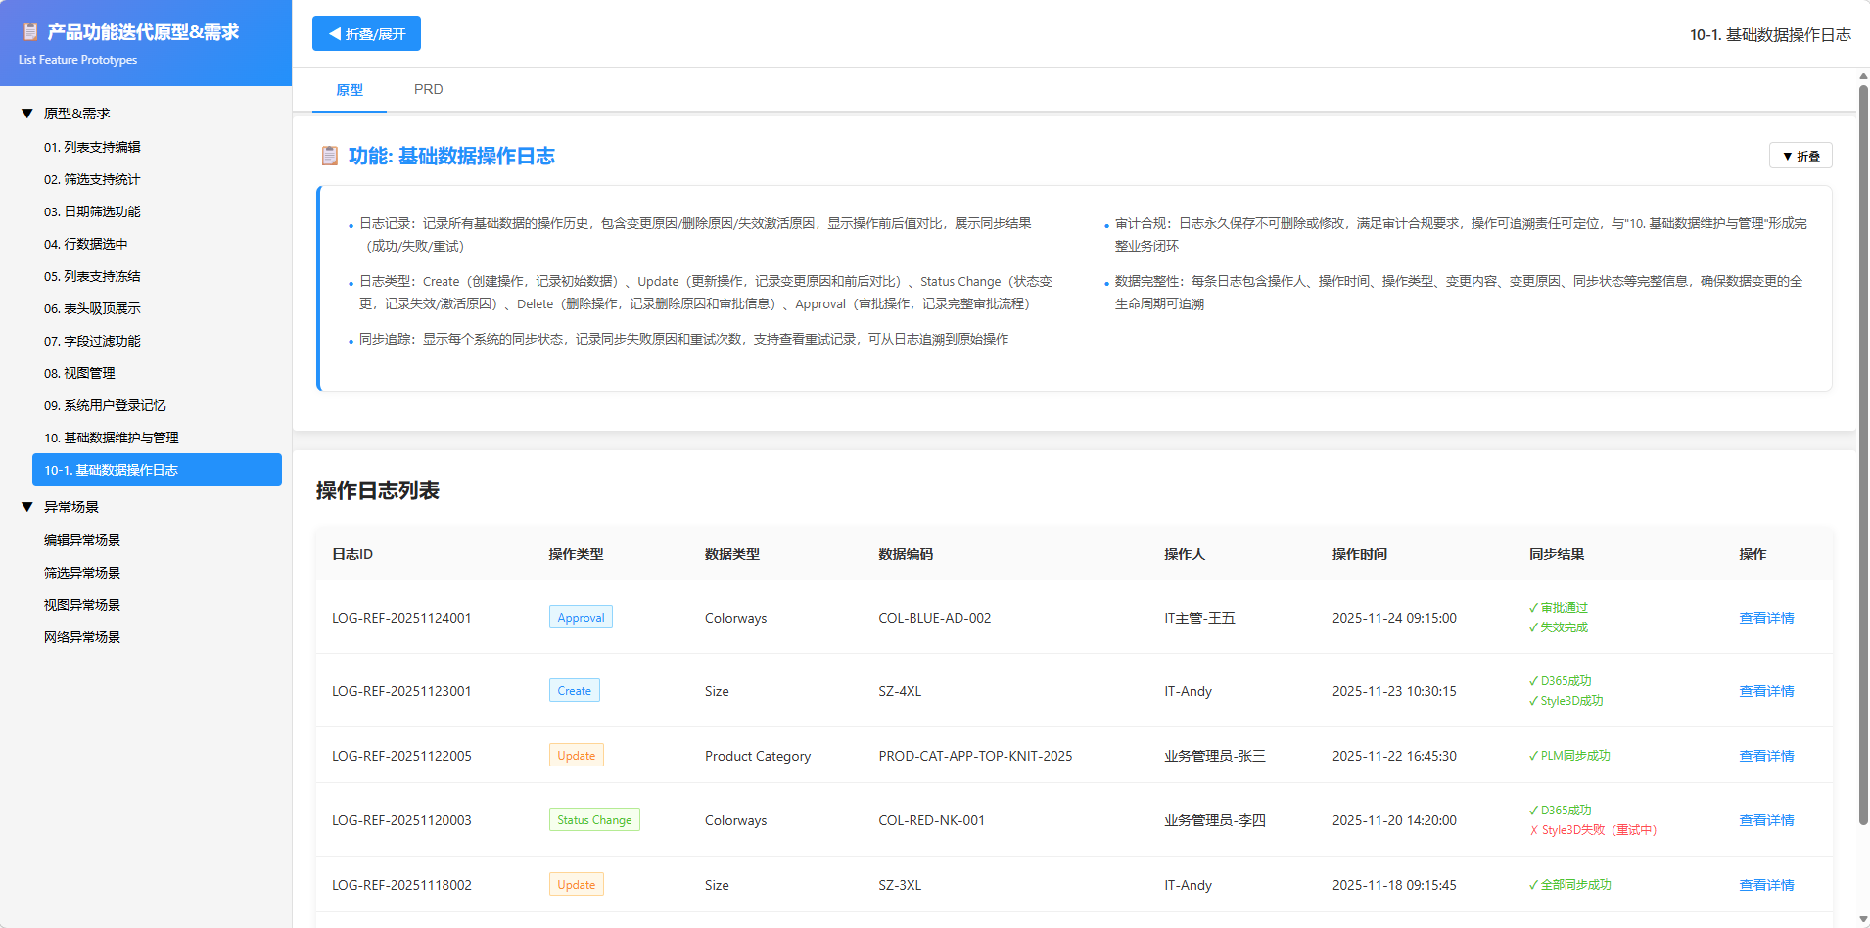Open 查看详情 for LOG-REF-20251120003

click(1765, 820)
